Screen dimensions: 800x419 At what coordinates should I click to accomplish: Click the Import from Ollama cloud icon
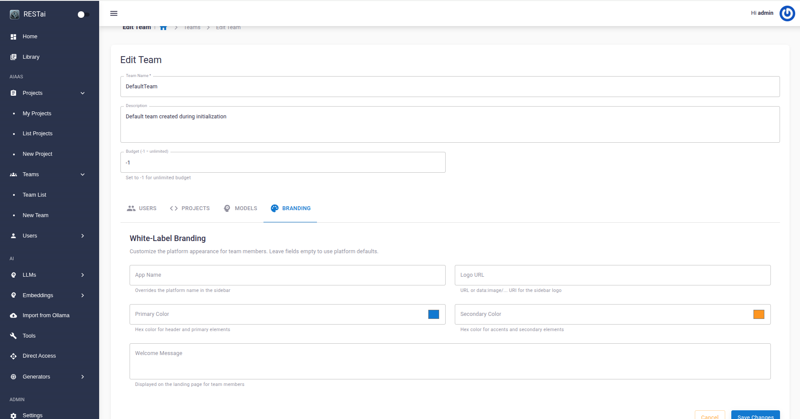(13, 315)
